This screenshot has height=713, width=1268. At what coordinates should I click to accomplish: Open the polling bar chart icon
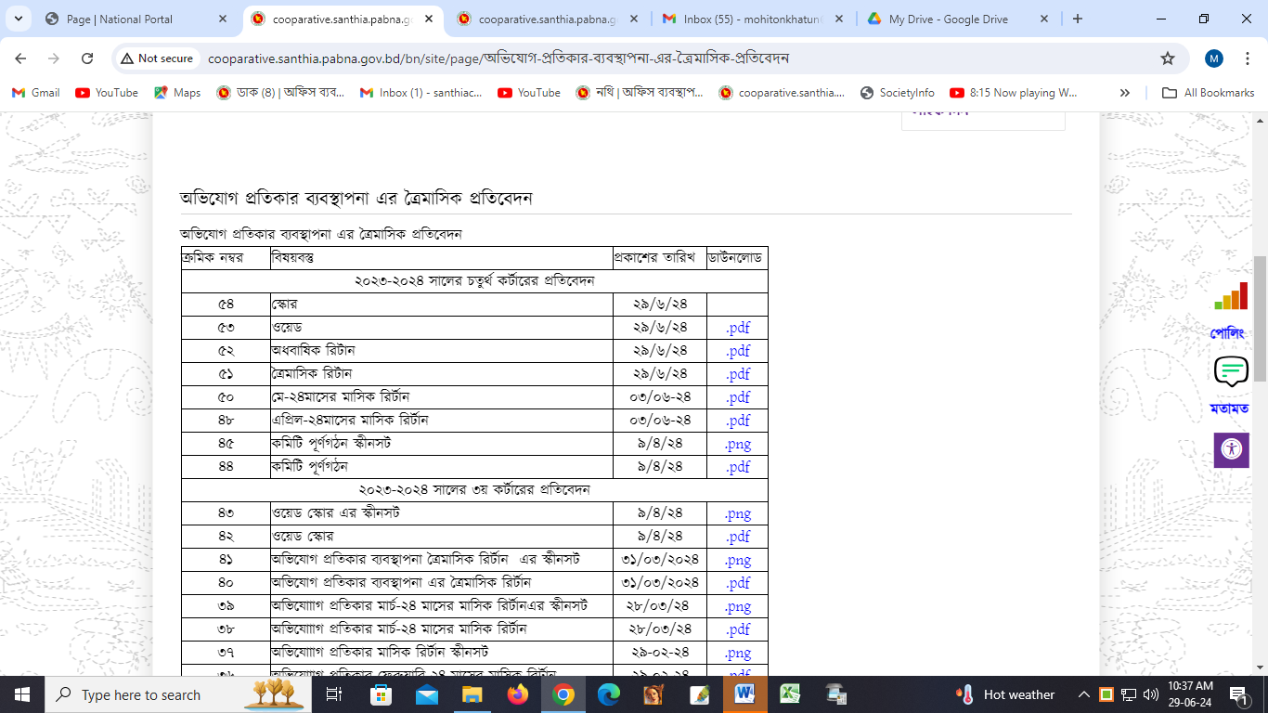[x=1231, y=297]
